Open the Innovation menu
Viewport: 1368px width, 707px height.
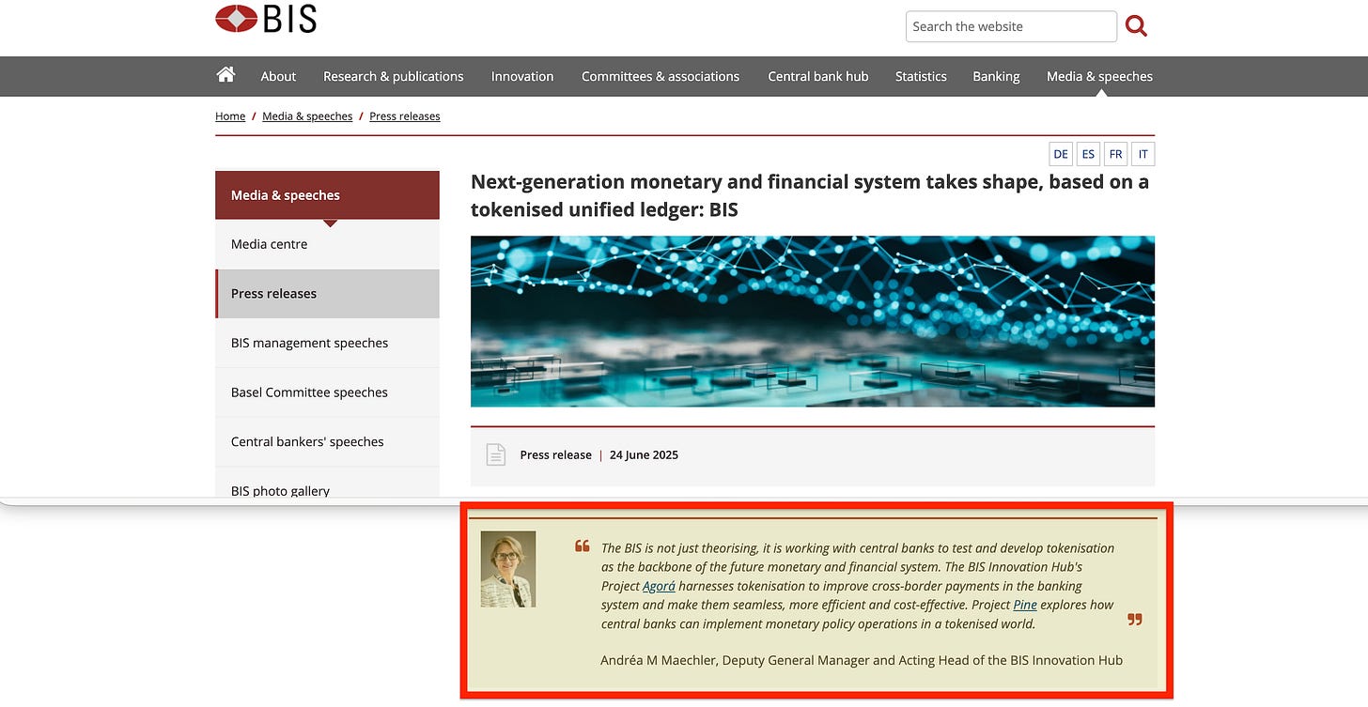point(522,76)
